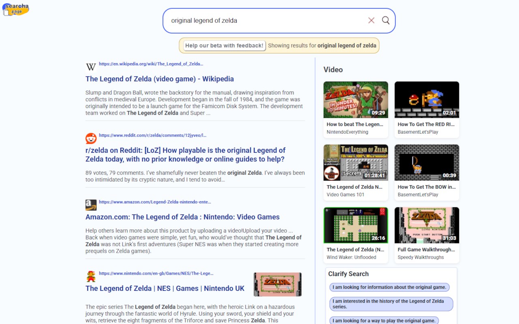Open The Legend of Zelda Nintendo UK page
This screenshot has width=519, height=324.
coord(165,288)
